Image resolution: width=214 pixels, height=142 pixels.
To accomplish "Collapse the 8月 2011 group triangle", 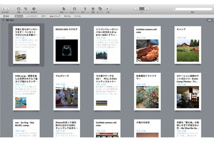I will coord(3,20).
